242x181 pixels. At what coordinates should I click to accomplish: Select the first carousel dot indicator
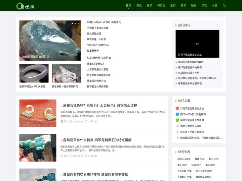[x=73, y=23]
